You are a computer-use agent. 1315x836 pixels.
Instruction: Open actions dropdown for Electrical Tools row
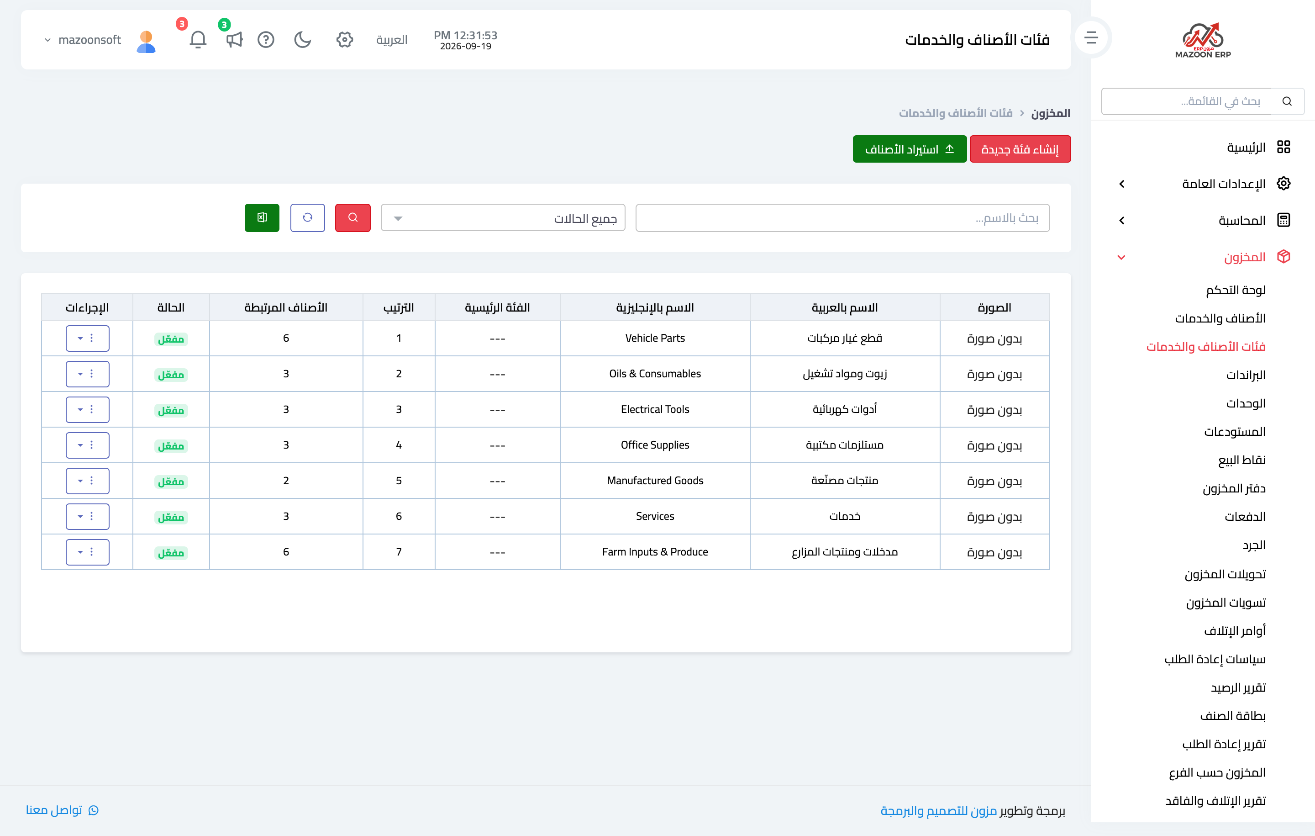87,409
